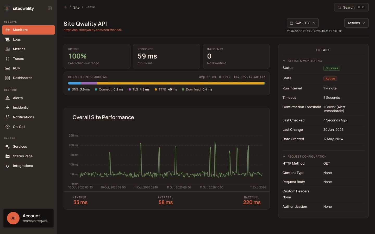
Task: Click the IP address 184.192.14.60:443
Action: click(249, 77)
